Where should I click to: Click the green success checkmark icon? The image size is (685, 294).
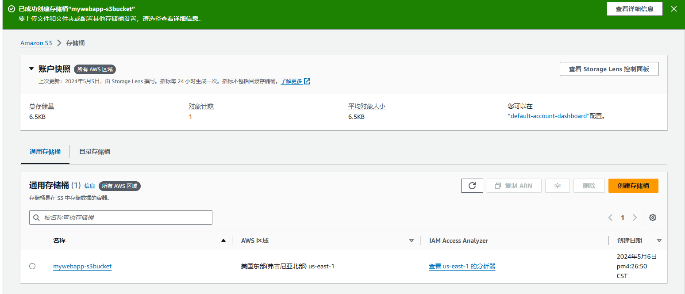point(11,9)
